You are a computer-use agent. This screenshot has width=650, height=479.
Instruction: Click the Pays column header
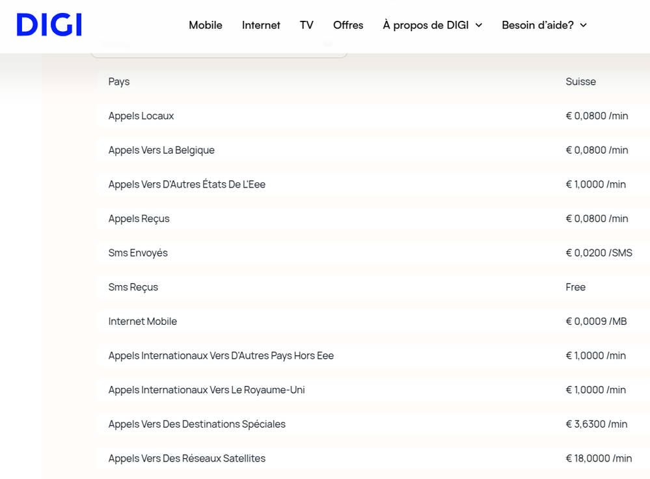(119, 81)
